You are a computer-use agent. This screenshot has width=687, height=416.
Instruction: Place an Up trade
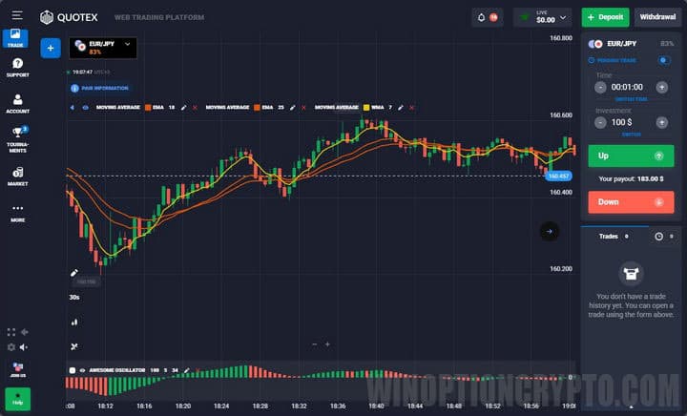(631, 156)
